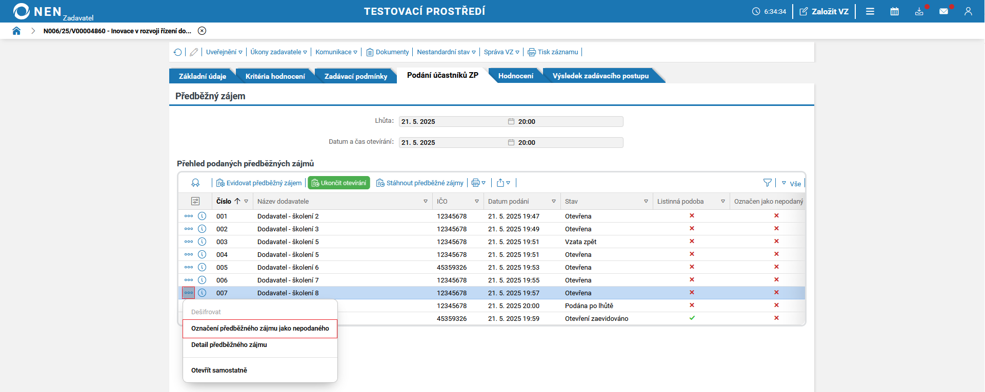Click the three-dot menu for row 007
The height and width of the screenshot is (392, 985).
coord(189,293)
